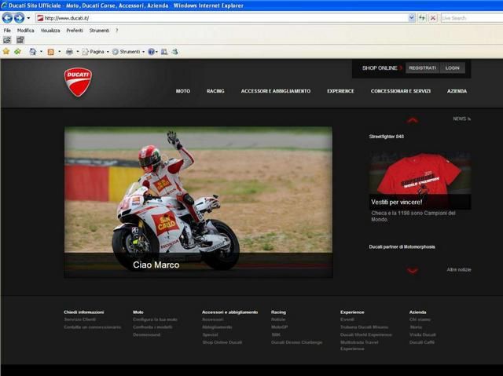The width and height of the screenshot is (503, 376).
Task: Click the Visita Ducati footer link
Action: pos(423,334)
